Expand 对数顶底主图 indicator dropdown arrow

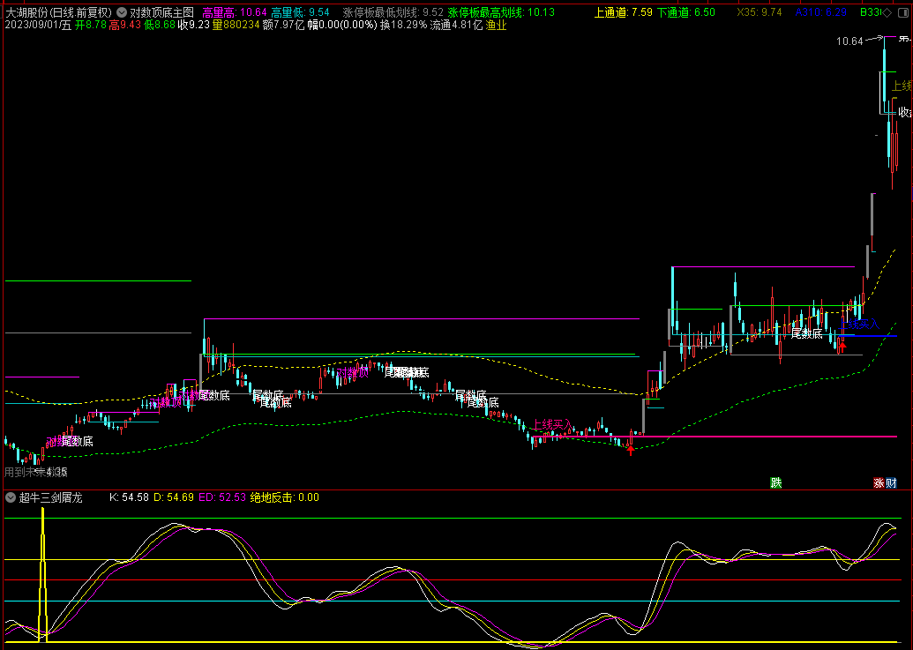pos(121,12)
